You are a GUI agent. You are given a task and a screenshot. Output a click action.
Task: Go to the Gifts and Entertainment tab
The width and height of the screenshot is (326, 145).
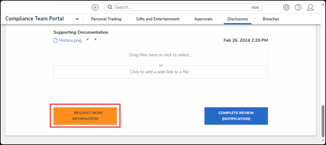pyautogui.click(x=158, y=19)
